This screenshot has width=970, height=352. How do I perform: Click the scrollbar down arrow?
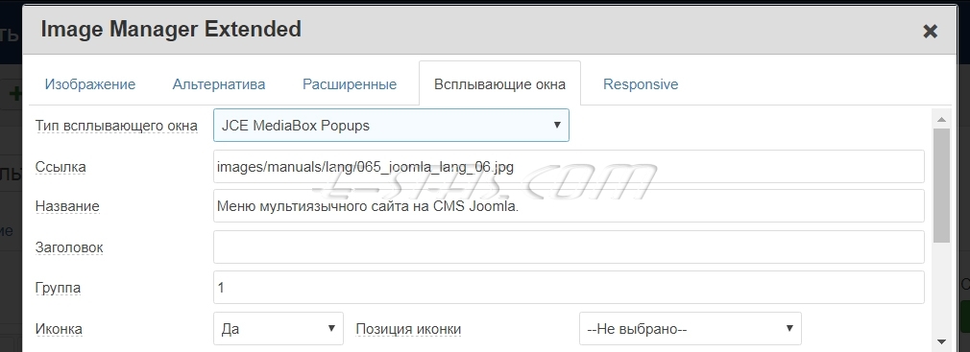point(941,341)
